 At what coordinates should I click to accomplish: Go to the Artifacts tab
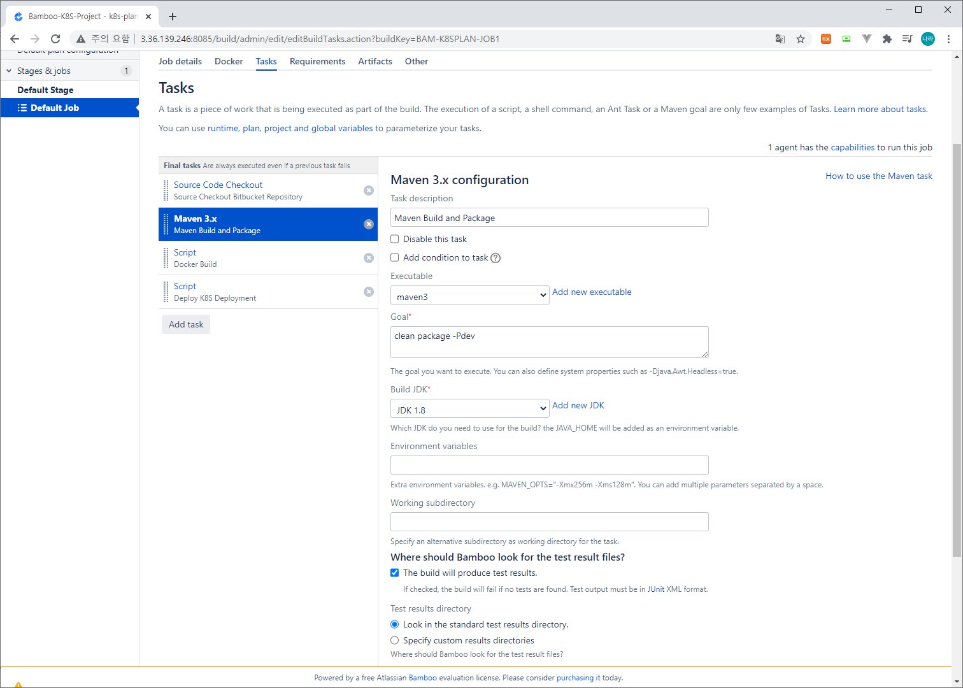click(375, 61)
